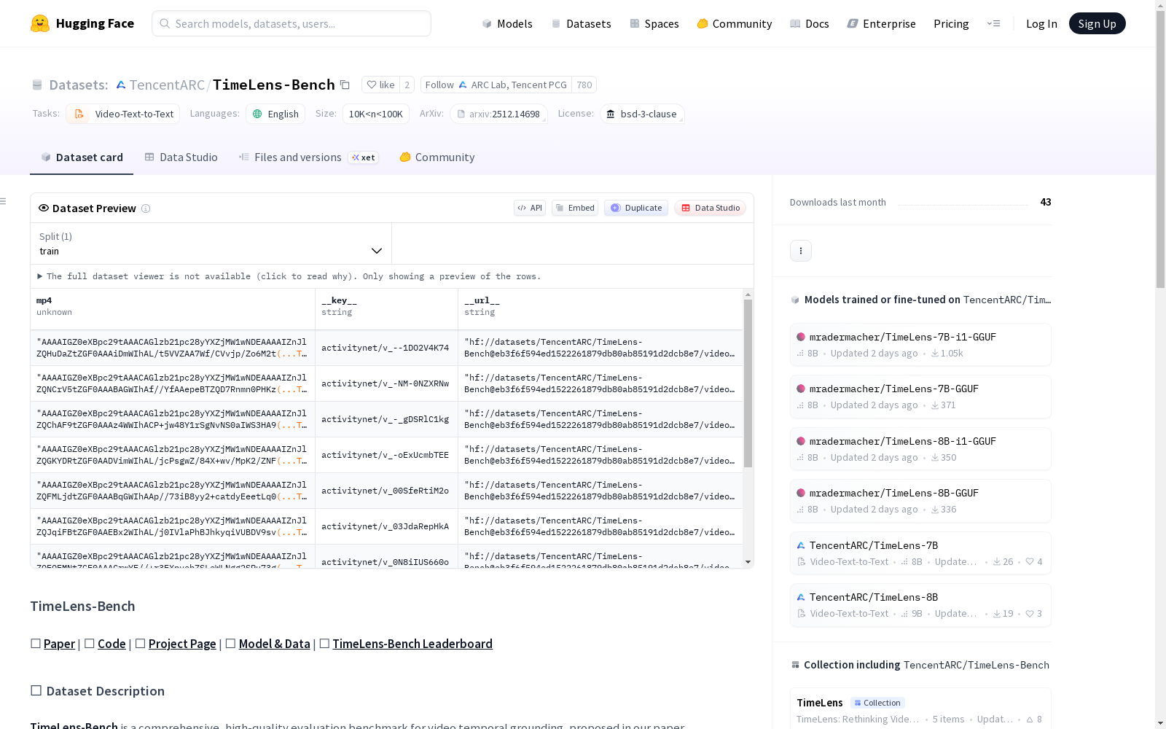Open the Split train dropdown
The height and width of the screenshot is (729, 1166).
211,243
